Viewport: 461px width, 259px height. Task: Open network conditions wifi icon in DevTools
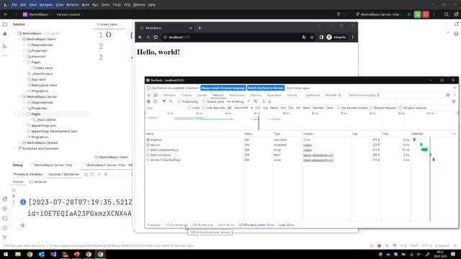coord(255,101)
